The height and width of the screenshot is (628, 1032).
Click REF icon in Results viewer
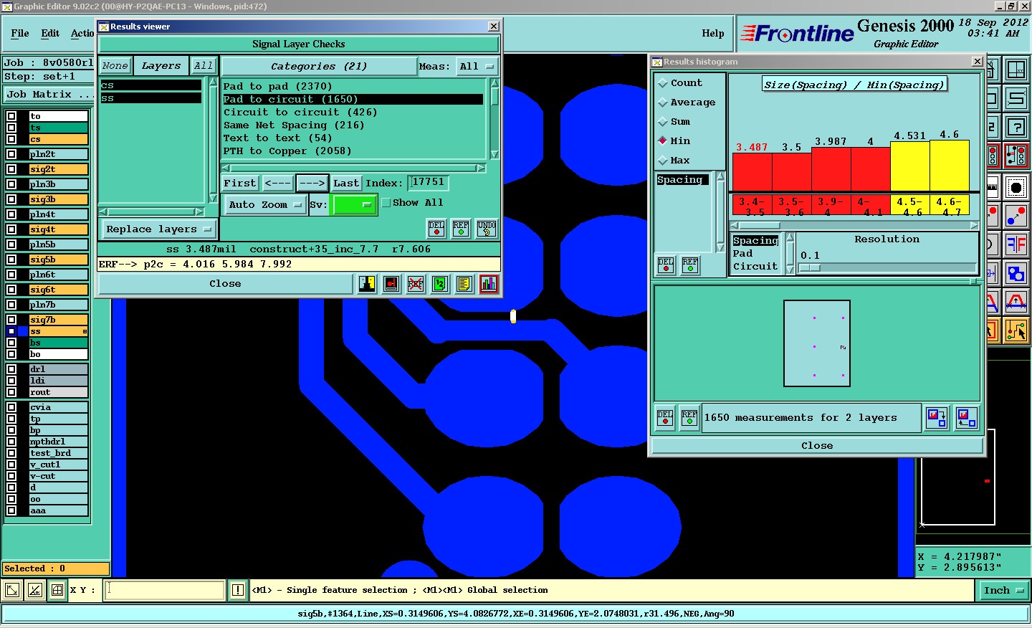461,229
